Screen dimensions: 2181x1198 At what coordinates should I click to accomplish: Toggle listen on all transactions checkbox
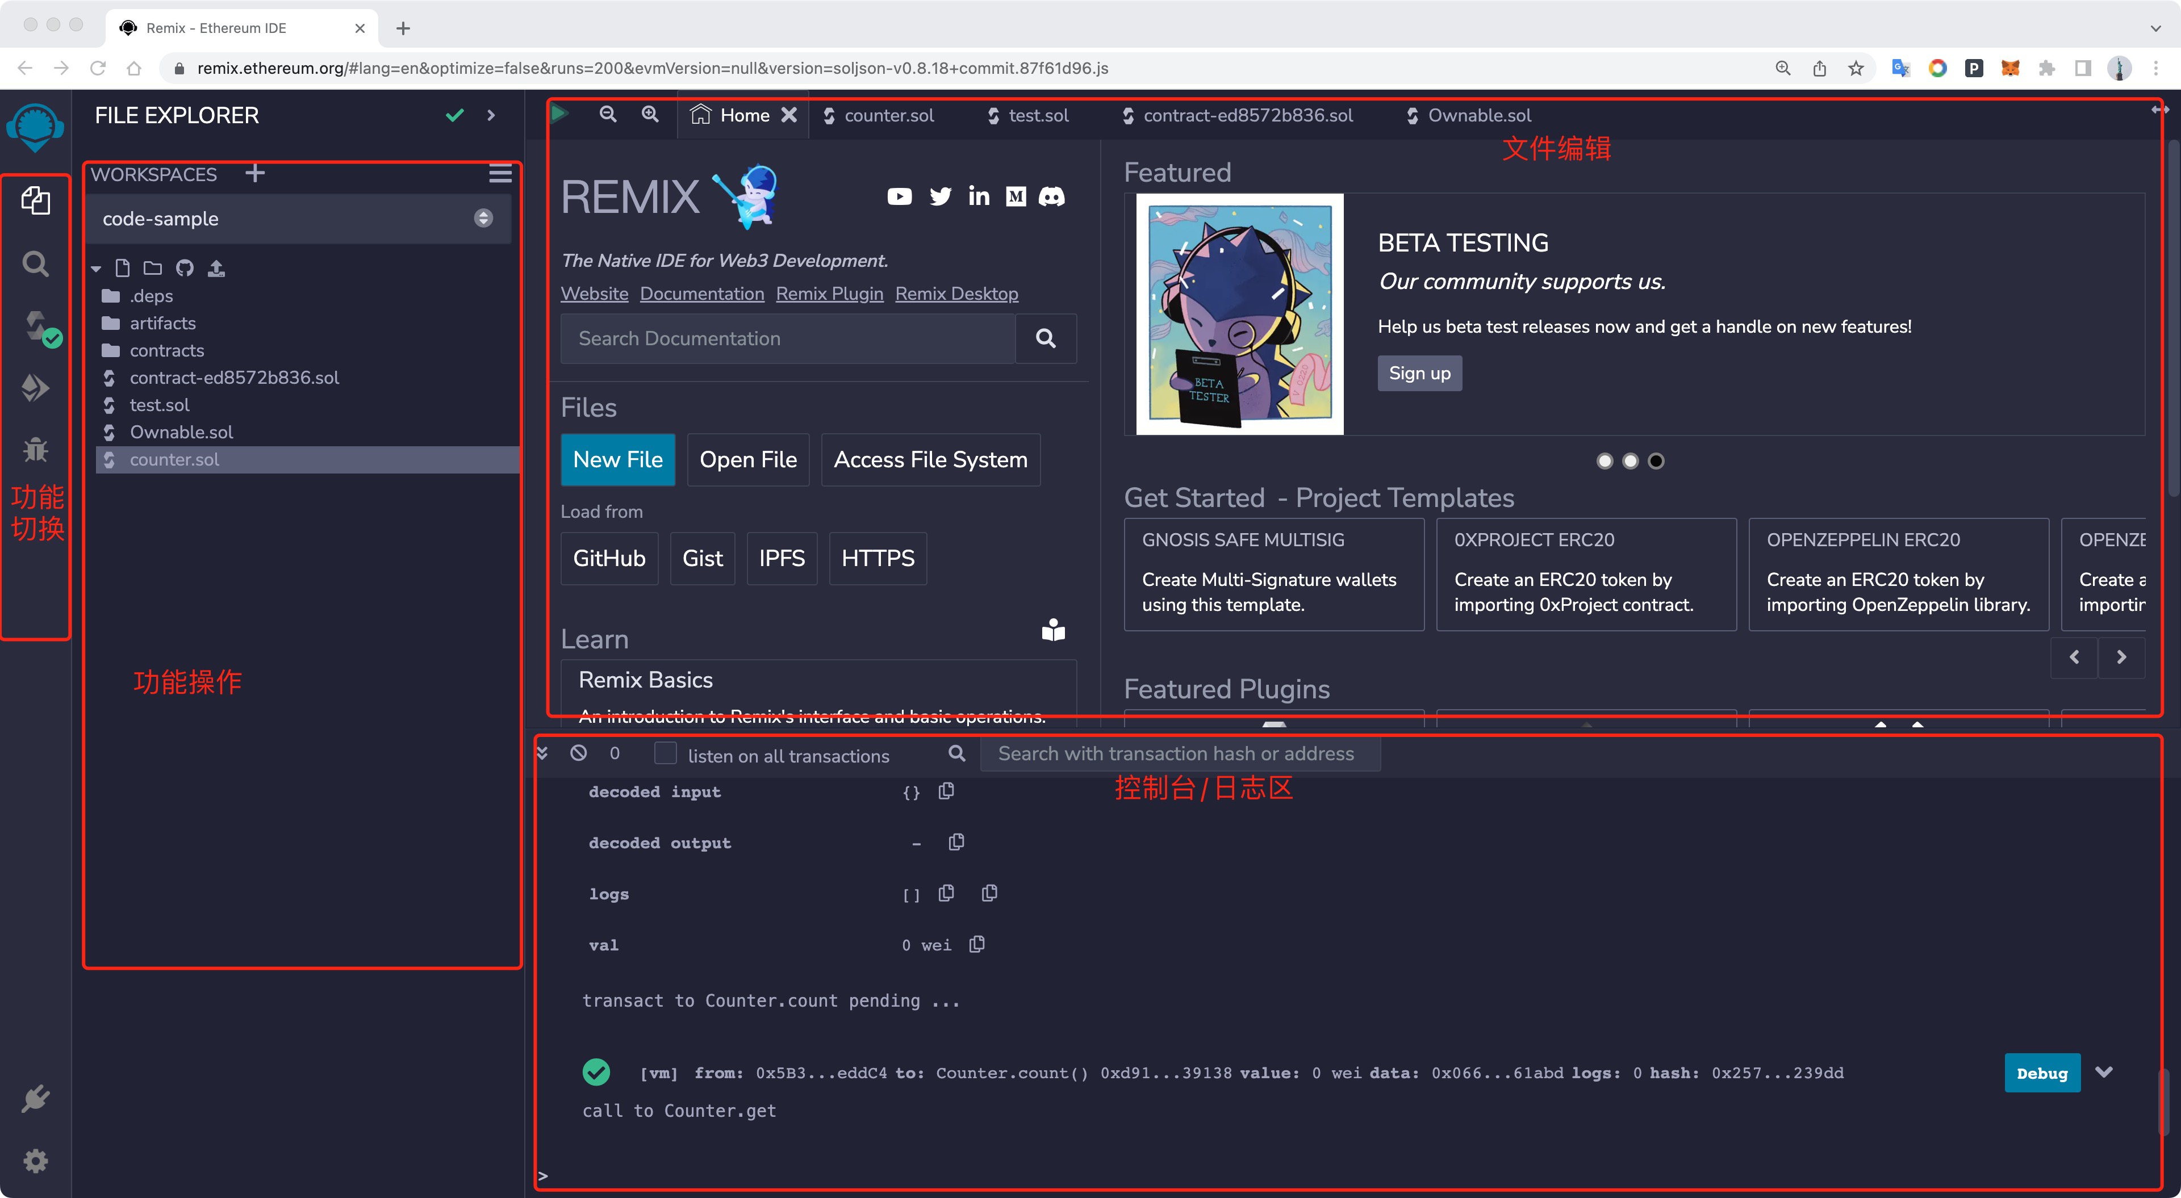click(666, 753)
